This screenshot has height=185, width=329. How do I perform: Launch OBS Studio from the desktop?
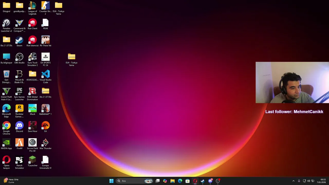(20, 59)
